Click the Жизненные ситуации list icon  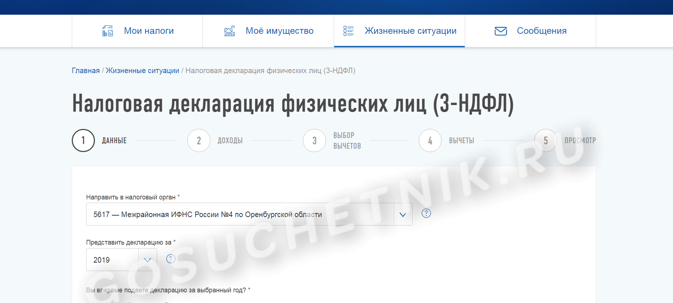(348, 31)
